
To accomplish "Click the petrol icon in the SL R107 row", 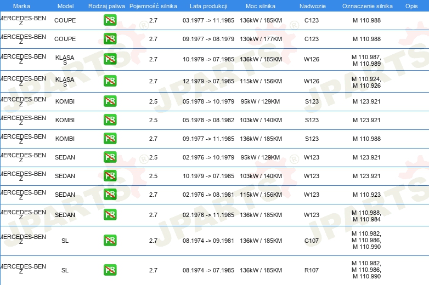I will (x=110, y=270).
